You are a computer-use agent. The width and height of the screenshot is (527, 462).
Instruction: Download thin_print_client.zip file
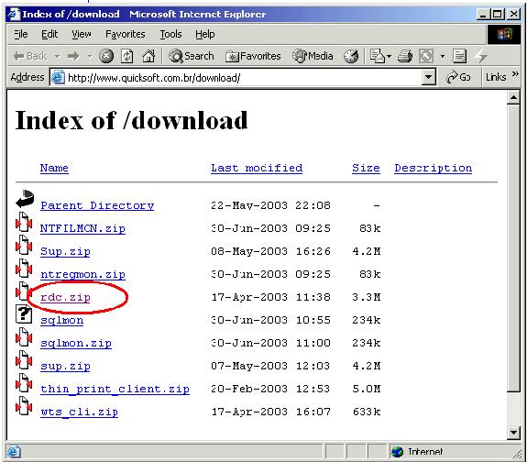(x=115, y=389)
